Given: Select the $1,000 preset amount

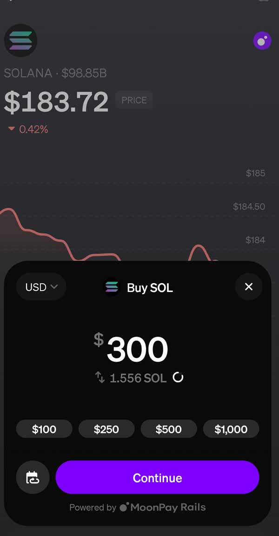Looking at the screenshot, I should (231, 429).
